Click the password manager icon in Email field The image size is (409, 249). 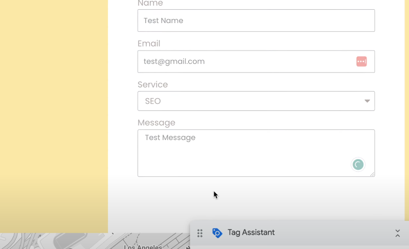[361, 61]
